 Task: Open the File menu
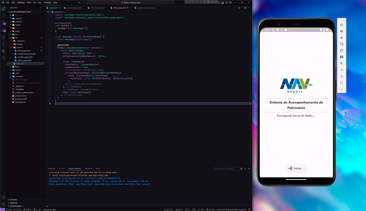[x=7, y=2]
